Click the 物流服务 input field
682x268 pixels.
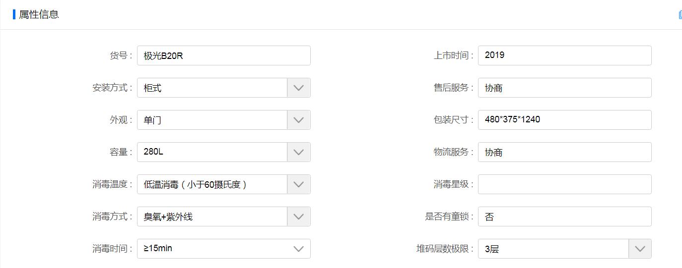point(564,152)
